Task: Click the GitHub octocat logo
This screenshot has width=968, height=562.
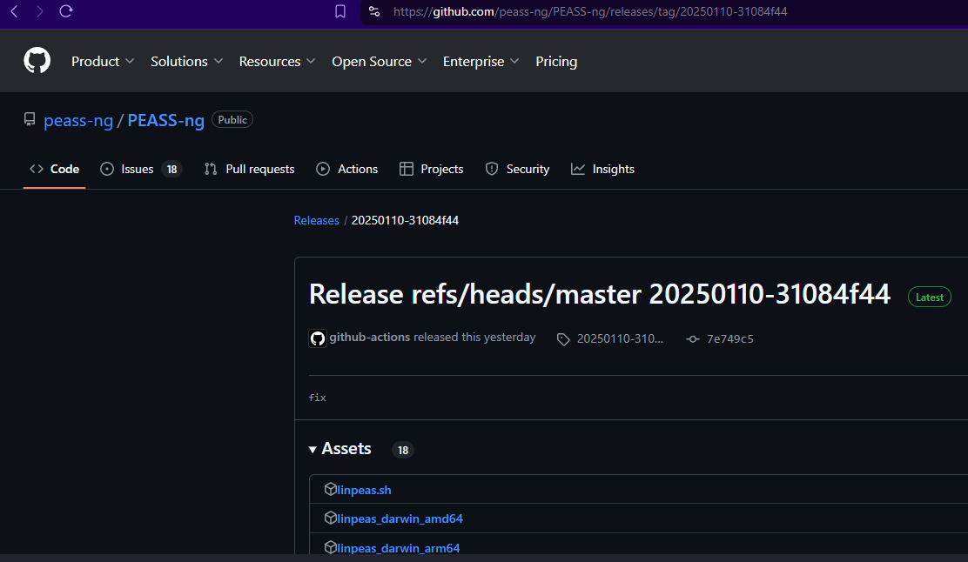Action: pyautogui.click(x=37, y=61)
